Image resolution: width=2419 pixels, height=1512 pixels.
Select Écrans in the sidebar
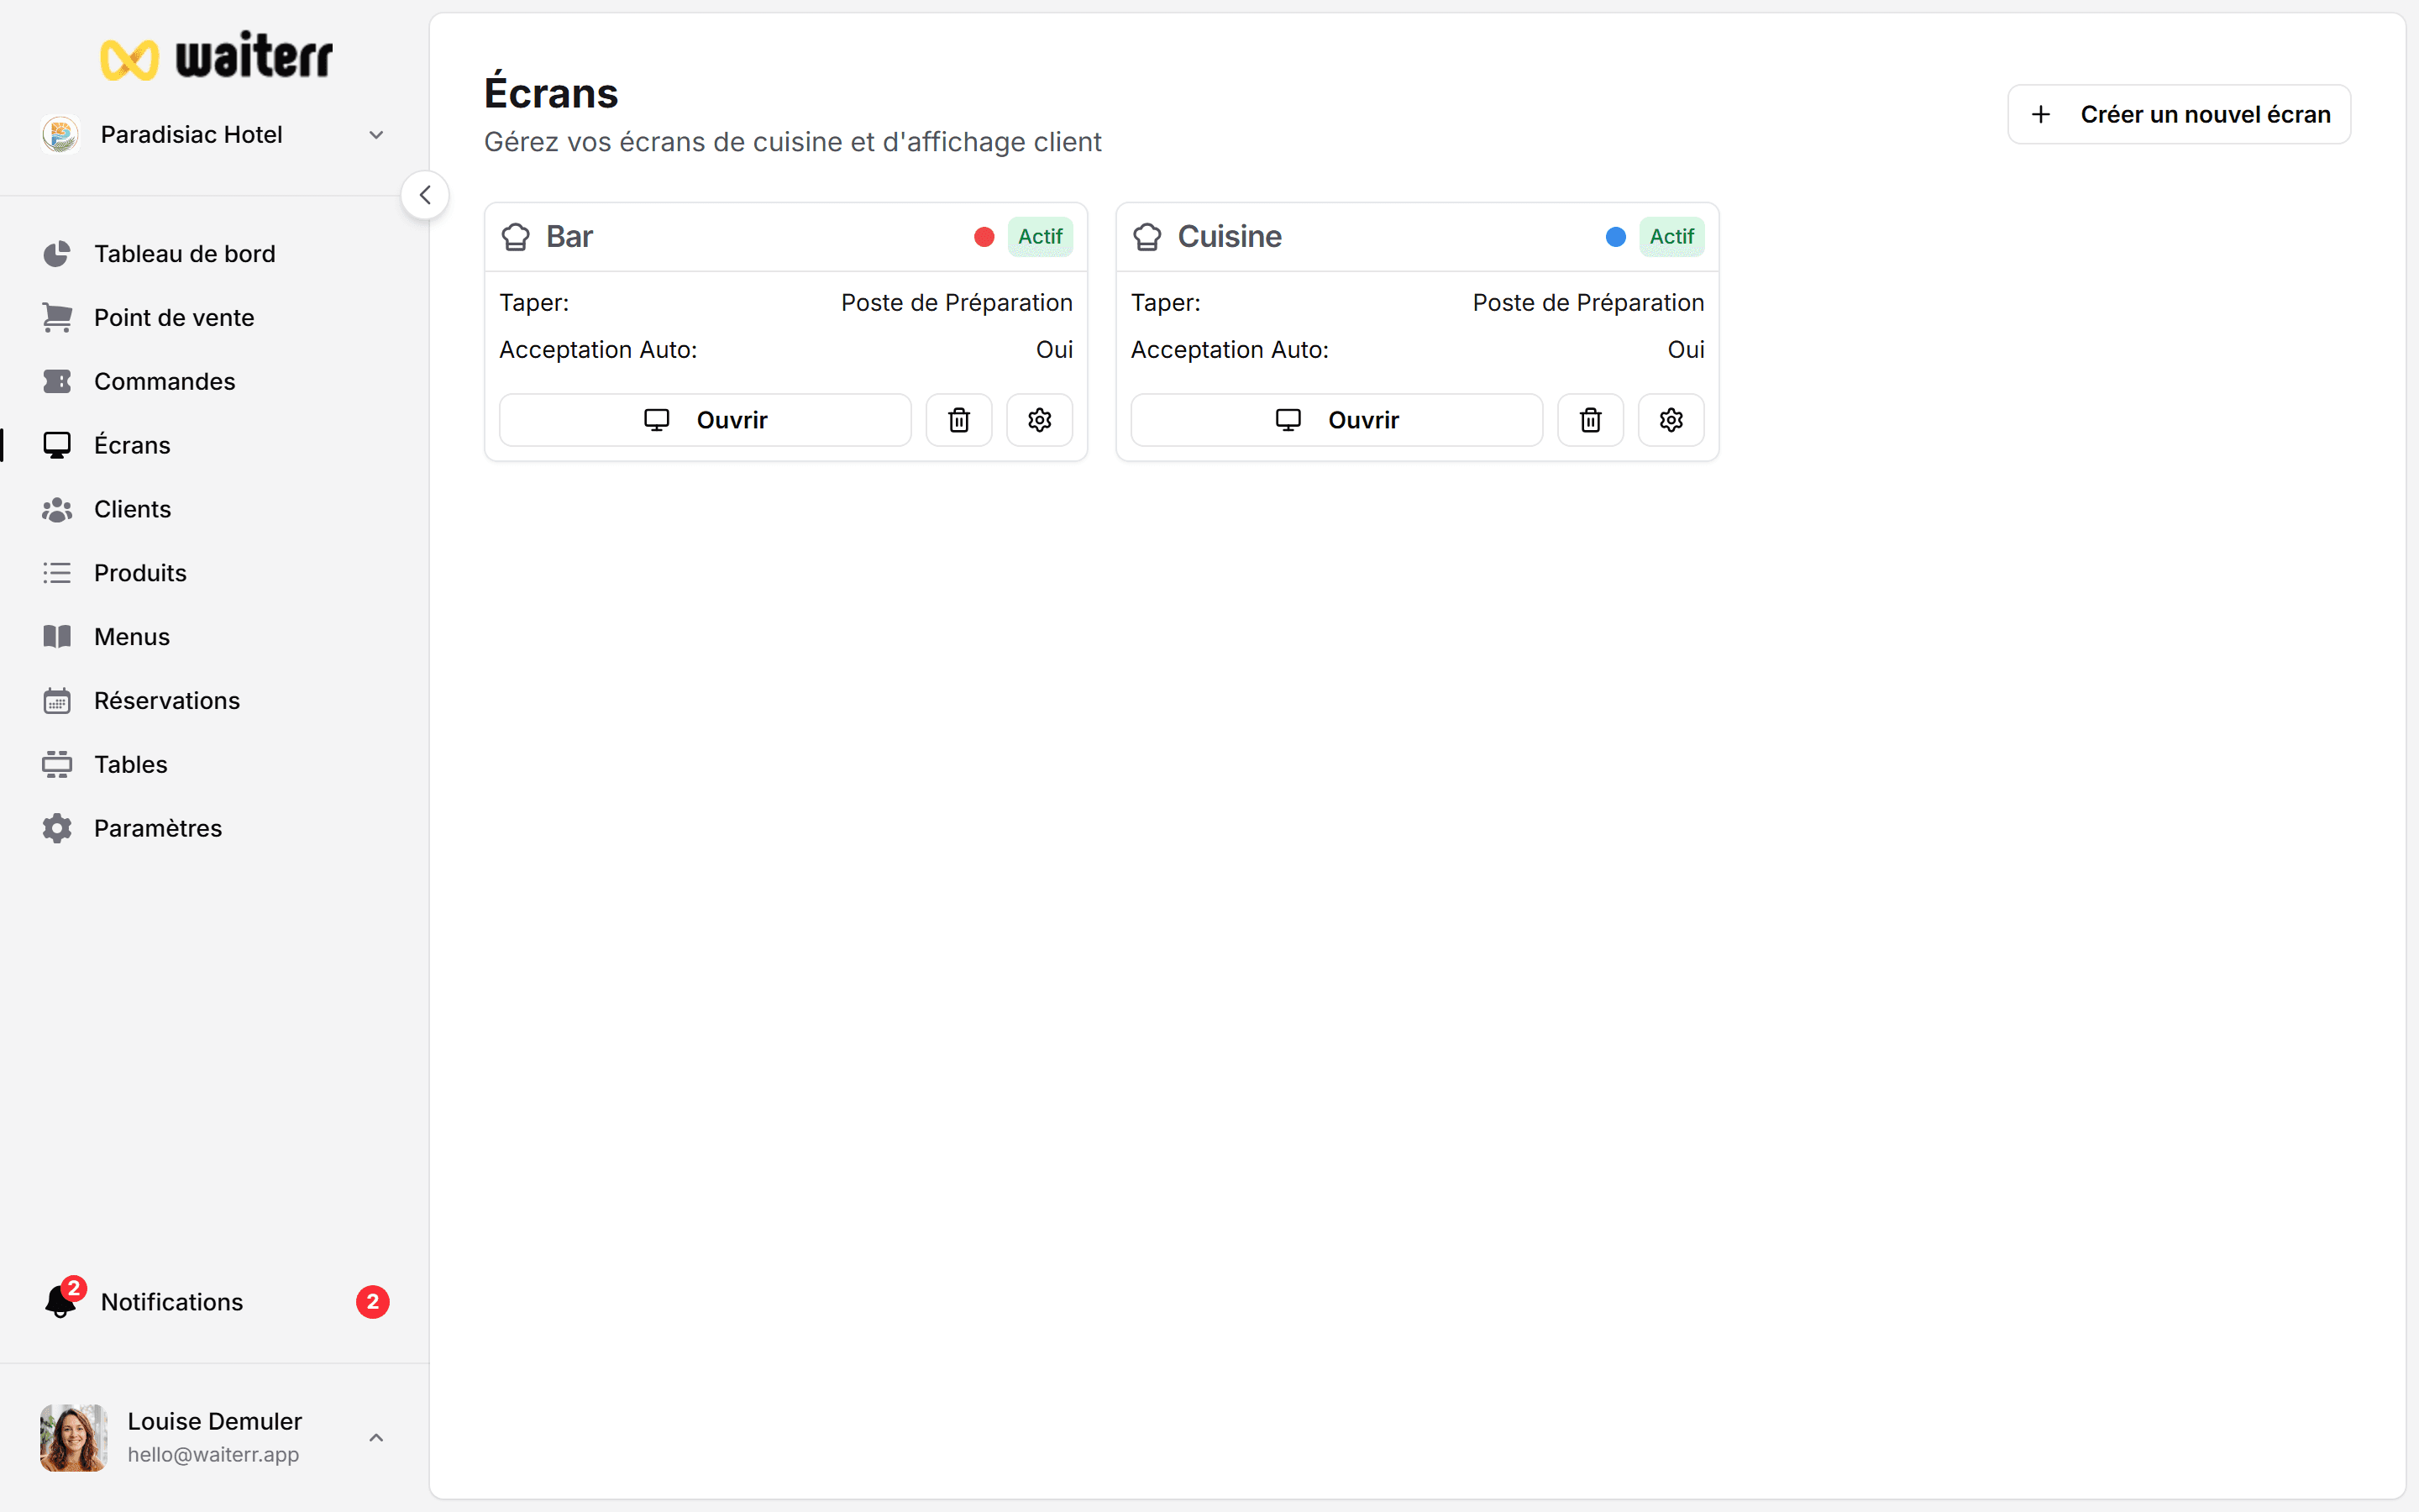point(132,446)
